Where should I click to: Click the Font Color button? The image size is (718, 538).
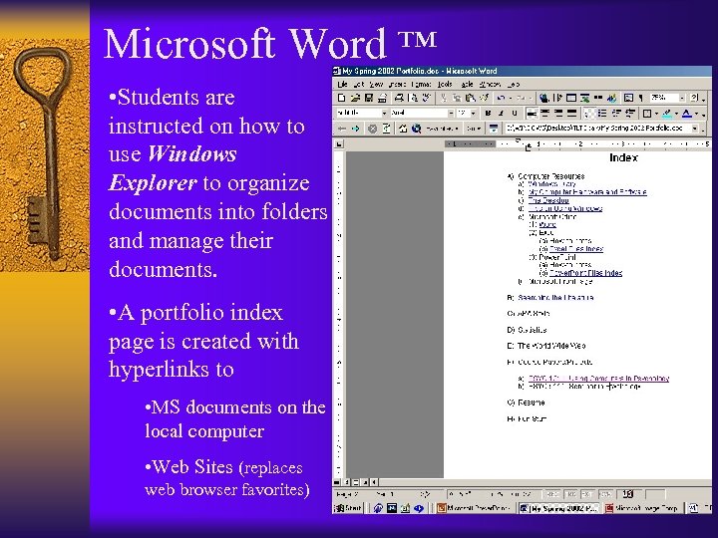click(x=687, y=114)
